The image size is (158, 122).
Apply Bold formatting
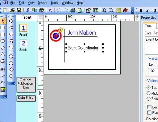(141, 10)
